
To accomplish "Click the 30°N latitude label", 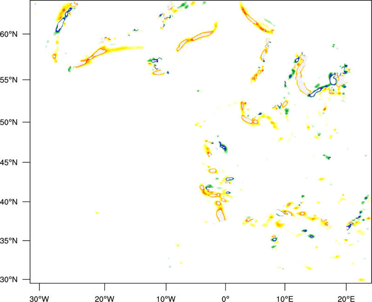I will pyautogui.click(x=9, y=280).
